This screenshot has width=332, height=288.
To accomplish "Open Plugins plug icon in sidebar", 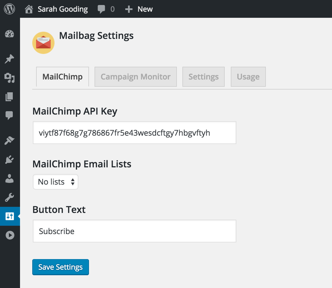I will point(9,160).
